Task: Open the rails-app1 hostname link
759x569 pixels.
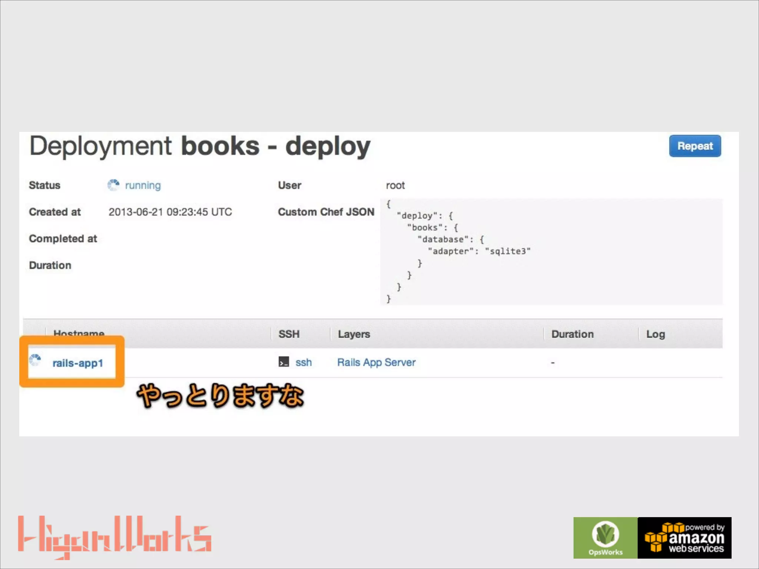Action: click(77, 363)
